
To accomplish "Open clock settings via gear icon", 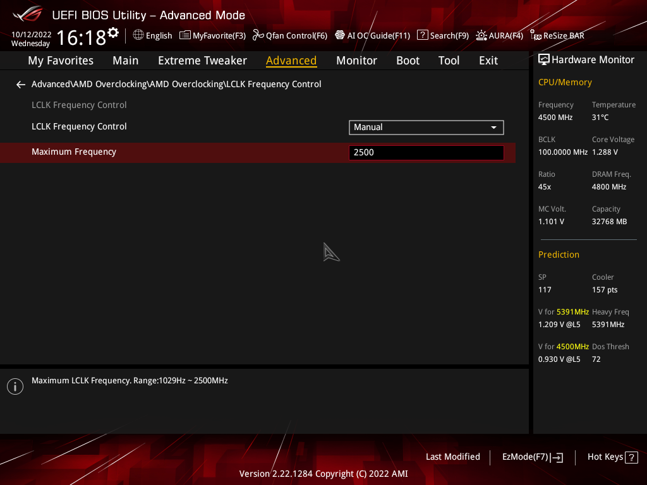I will pos(113,33).
